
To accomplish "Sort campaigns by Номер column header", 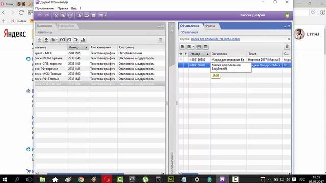I will 78,47.
